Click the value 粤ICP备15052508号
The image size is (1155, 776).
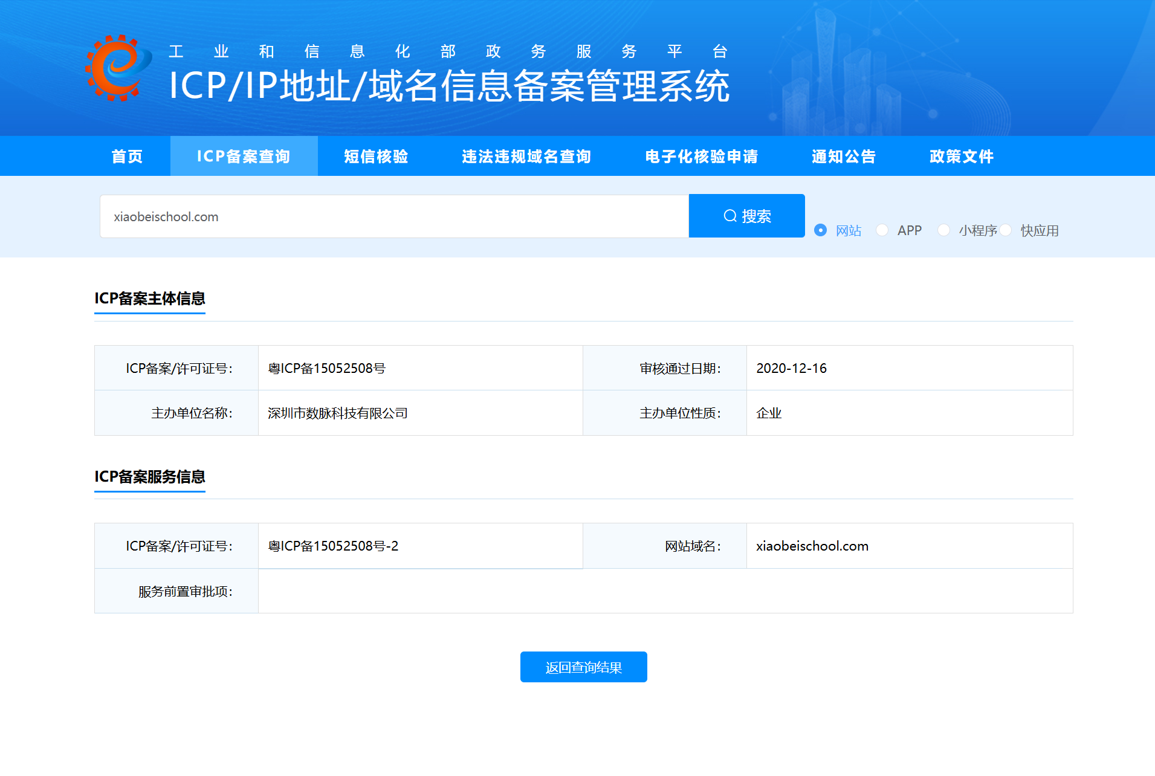coord(327,368)
